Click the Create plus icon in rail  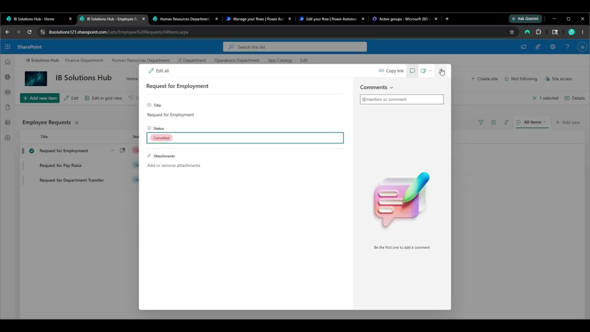pyautogui.click(x=8, y=138)
